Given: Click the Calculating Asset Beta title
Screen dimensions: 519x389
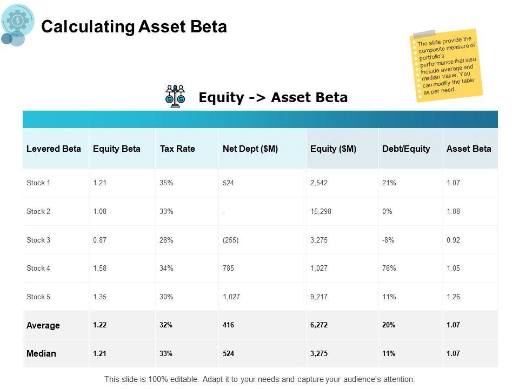Looking at the screenshot, I should (x=134, y=27).
